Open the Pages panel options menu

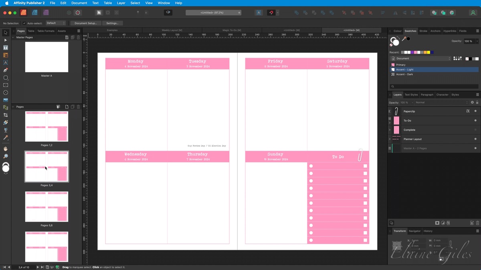[x=79, y=31]
